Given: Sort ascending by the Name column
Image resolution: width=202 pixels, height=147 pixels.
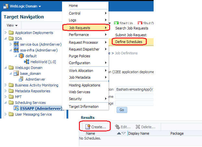Looking at the screenshot, I should 118,133.
